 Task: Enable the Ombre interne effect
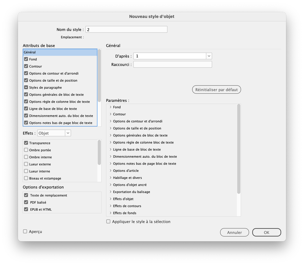pyautogui.click(x=26, y=157)
